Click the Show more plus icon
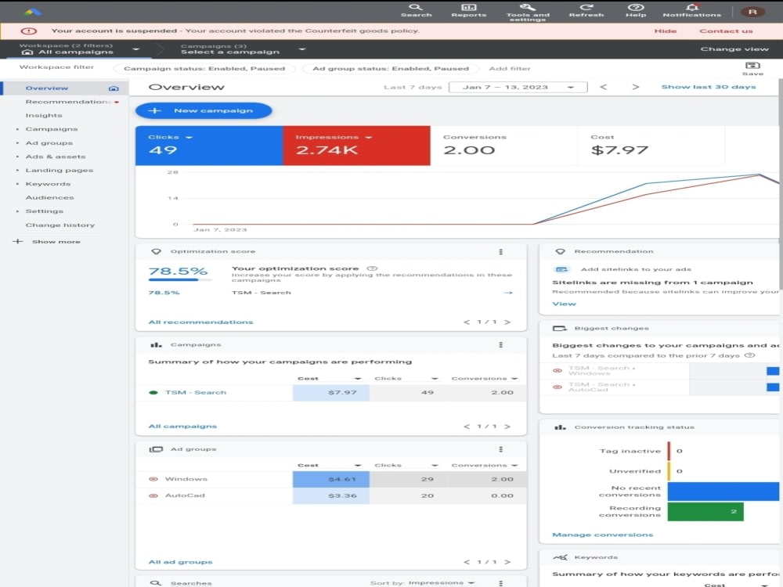Screen dimensions: 783x587 18,242
